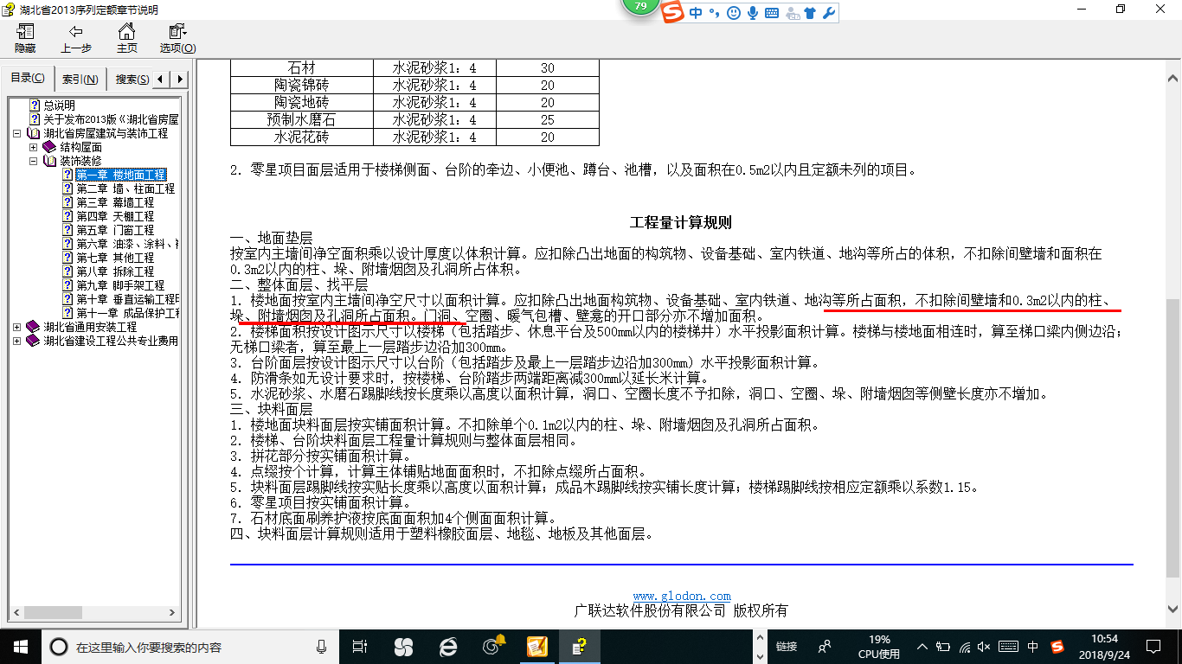Click the tray 中 IME indicator

pyautogui.click(x=1033, y=646)
